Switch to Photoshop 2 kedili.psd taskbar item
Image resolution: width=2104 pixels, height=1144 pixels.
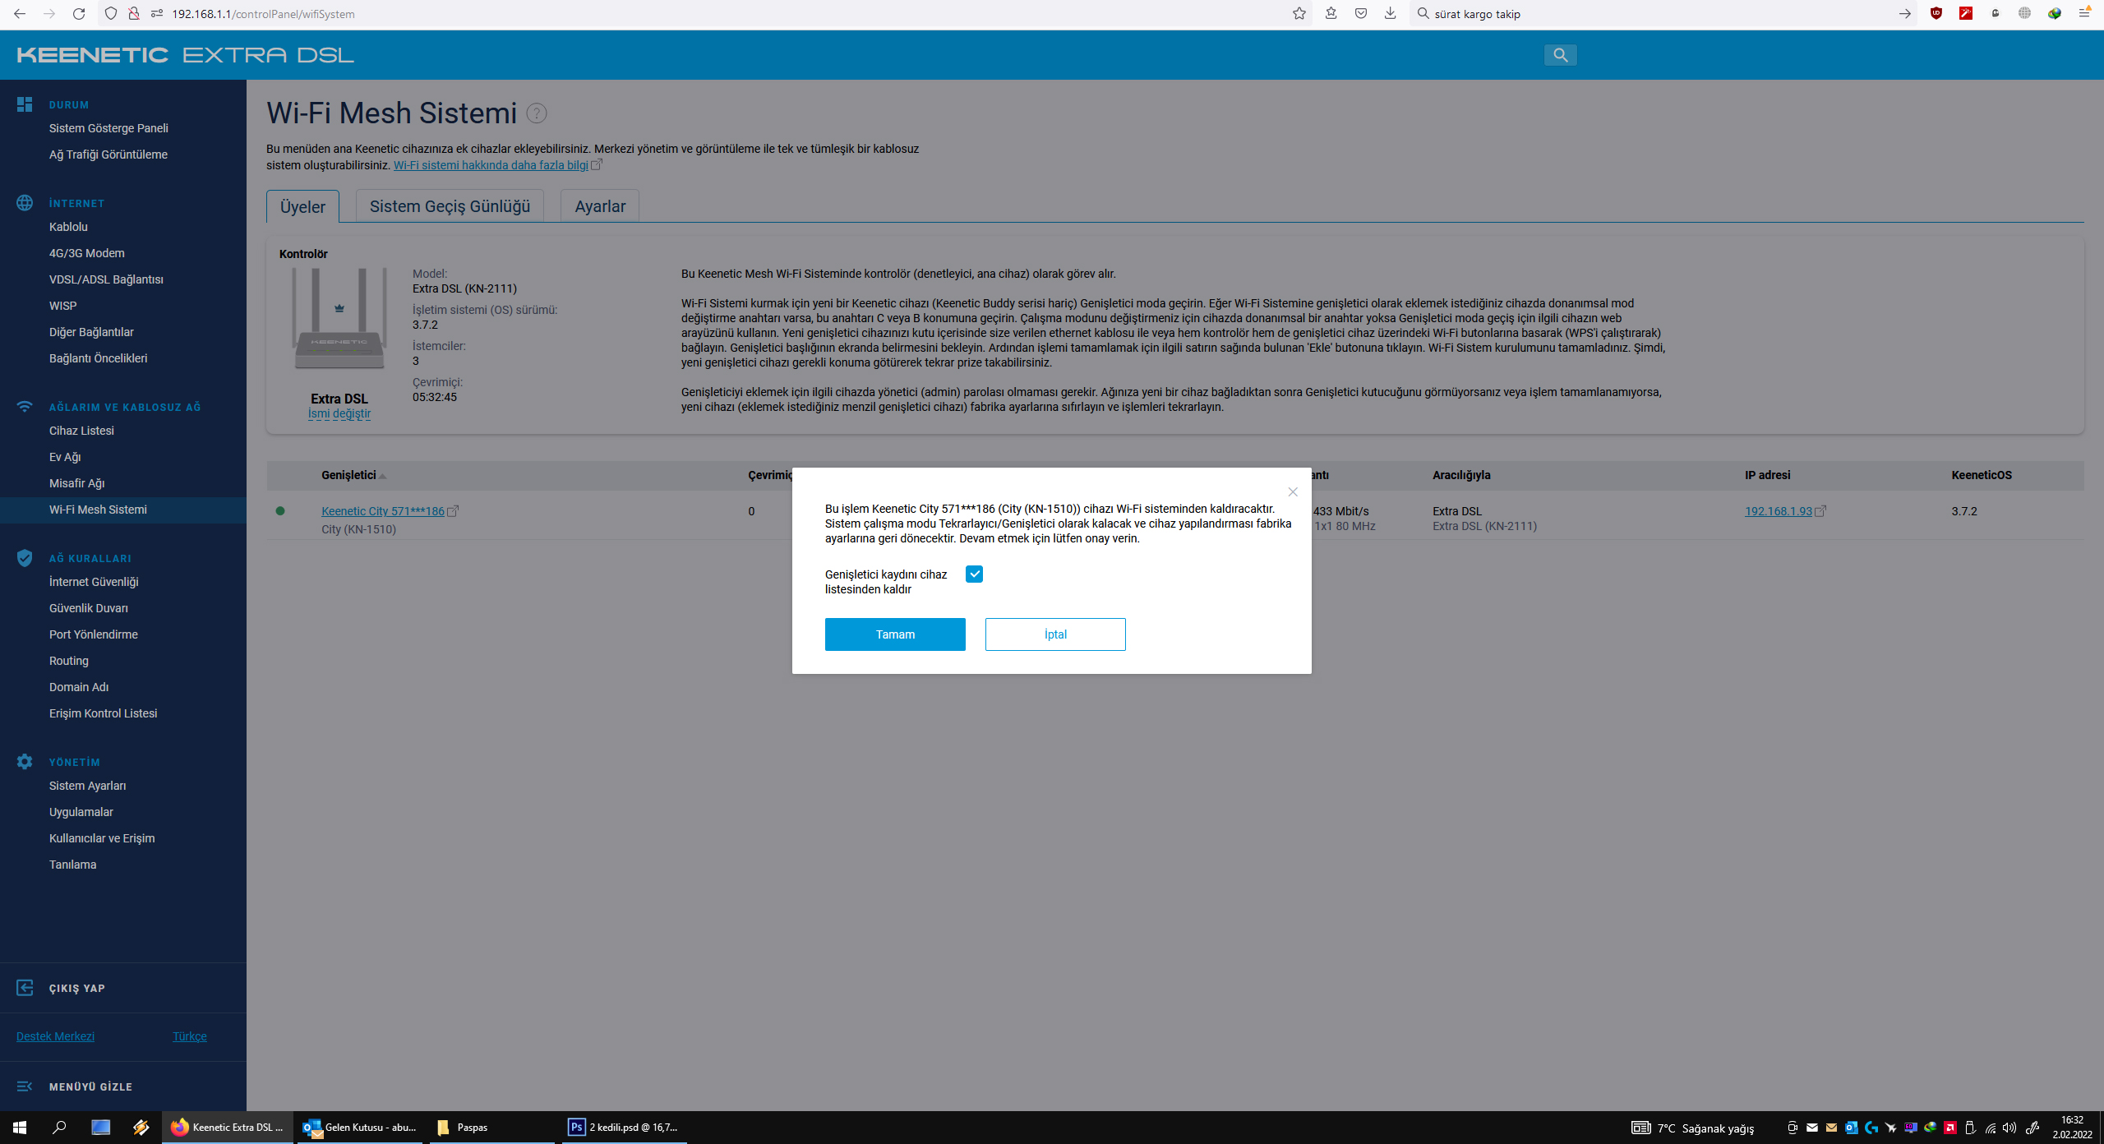(x=625, y=1128)
